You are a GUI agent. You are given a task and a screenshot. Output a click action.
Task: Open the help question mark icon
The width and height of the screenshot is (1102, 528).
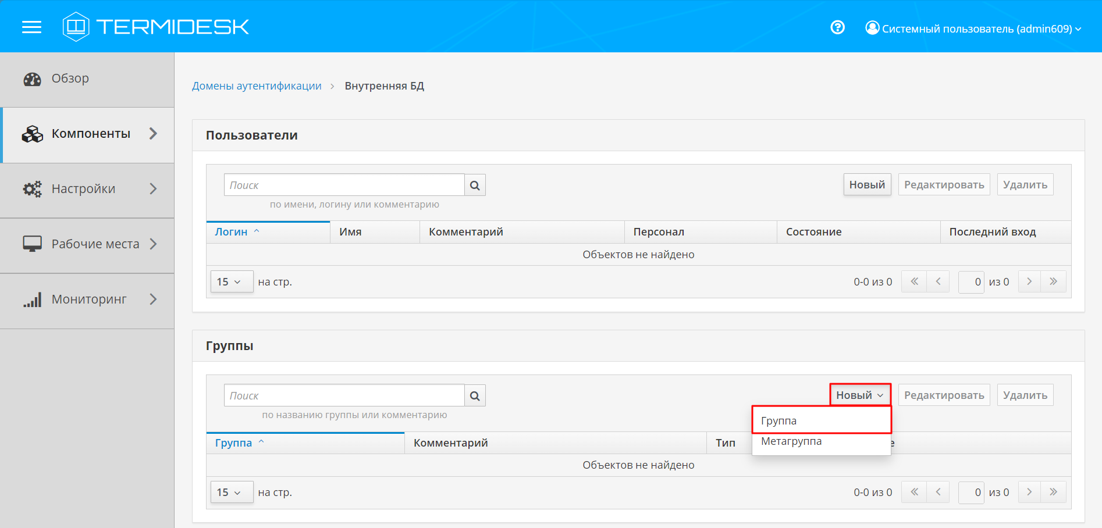coord(837,27)
